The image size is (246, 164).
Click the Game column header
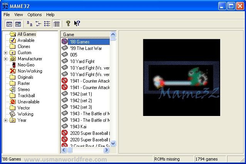85,35
